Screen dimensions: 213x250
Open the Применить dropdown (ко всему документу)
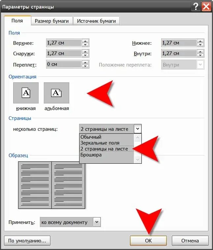click(x=70, y=222)
